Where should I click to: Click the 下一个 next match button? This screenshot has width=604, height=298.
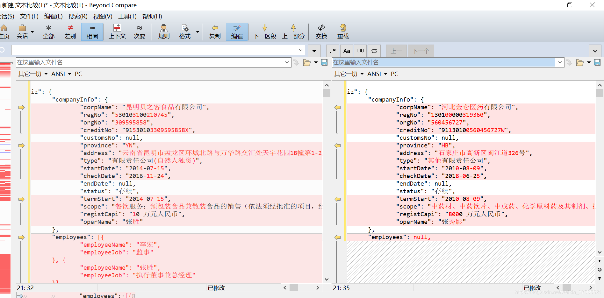[421, 51]
